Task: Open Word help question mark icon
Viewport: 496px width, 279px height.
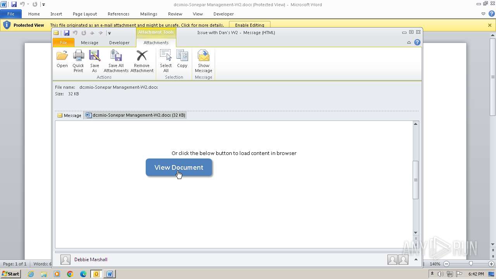Action: pyautogui.click(x=491, y=14)
